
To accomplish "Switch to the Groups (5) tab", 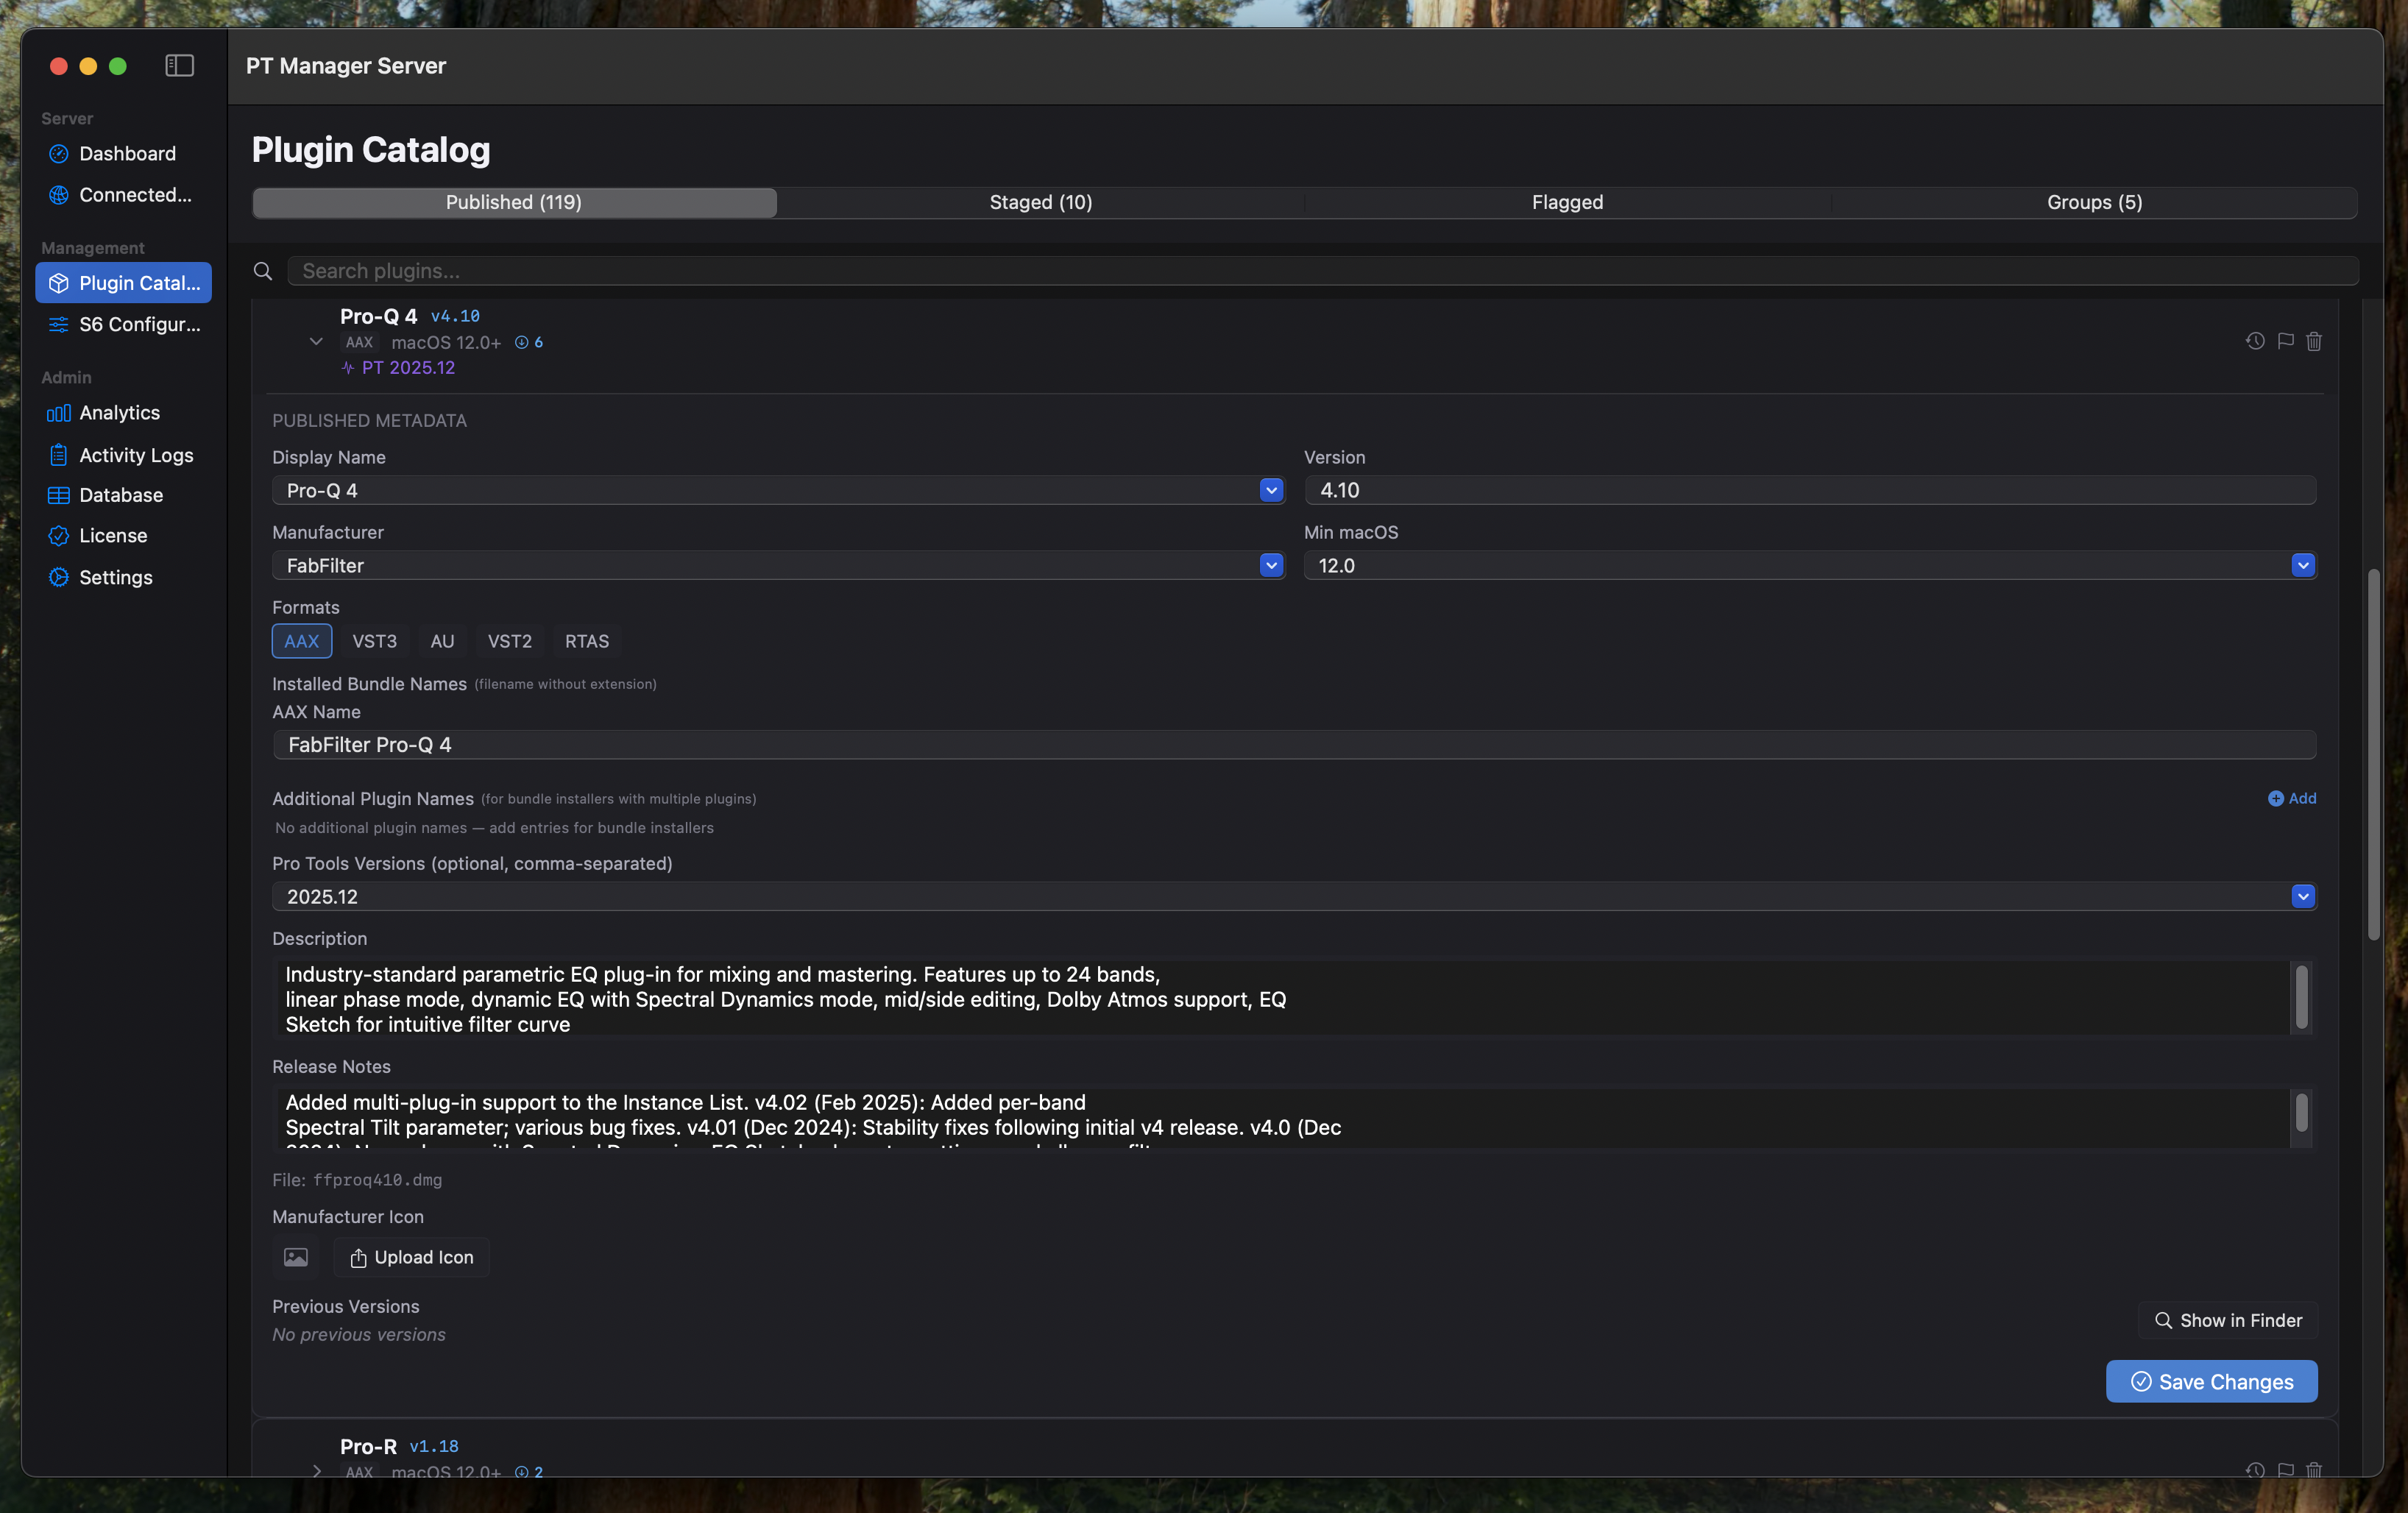I will pos(2095,202).
